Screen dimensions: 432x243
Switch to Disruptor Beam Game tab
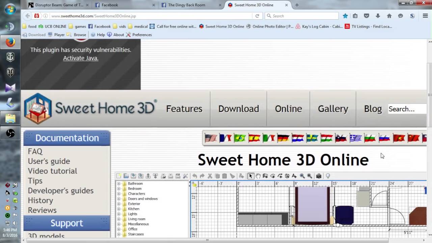58,5
